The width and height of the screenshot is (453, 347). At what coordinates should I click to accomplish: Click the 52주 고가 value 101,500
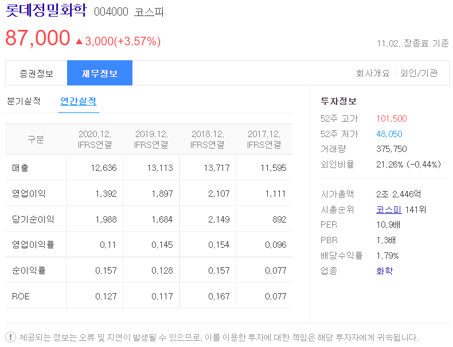tap(392, 119)
